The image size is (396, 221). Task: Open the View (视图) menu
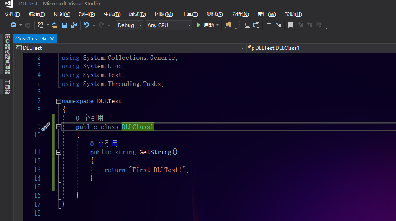coord(62,14)
